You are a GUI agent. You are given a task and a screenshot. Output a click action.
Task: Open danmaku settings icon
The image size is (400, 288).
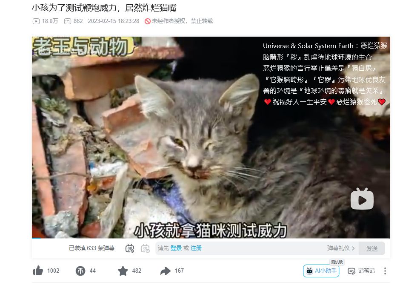point(146,248)
